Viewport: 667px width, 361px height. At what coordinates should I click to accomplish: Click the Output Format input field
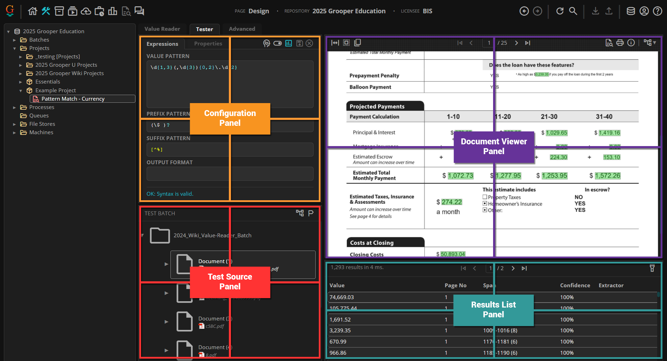[x=230, y=174]
